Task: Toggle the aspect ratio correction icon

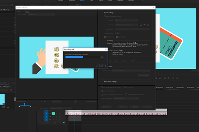Action: 76,101
